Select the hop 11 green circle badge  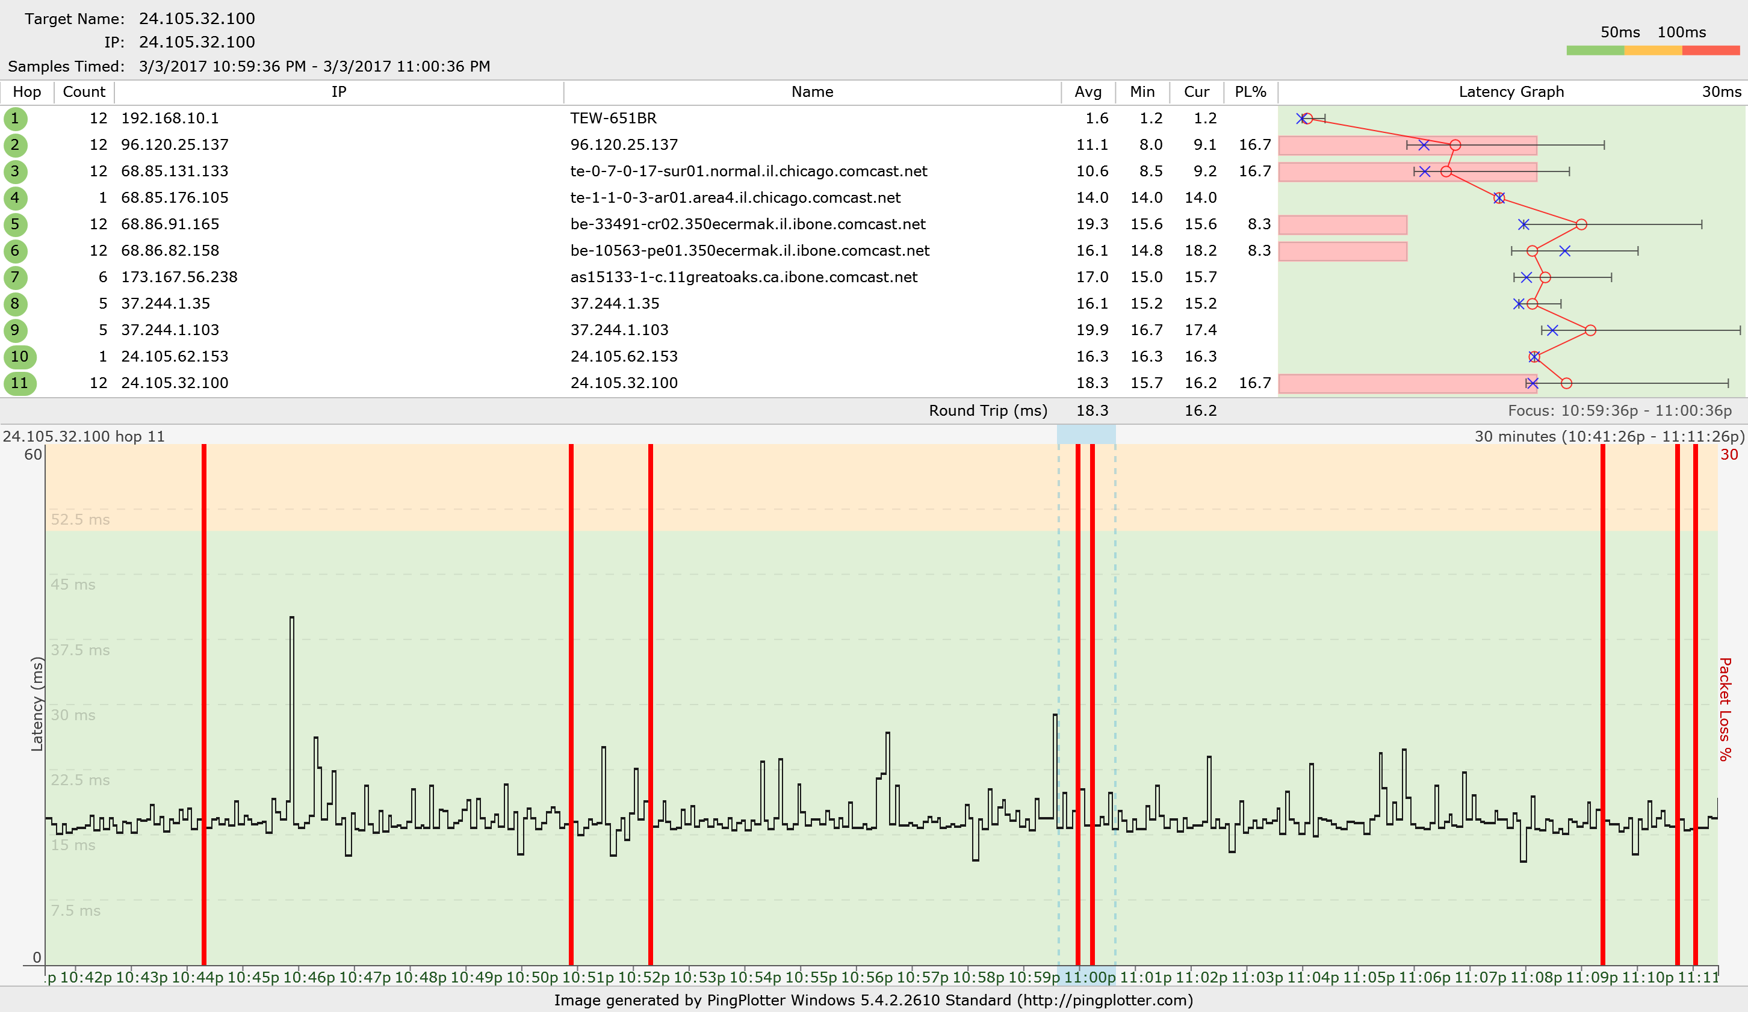tap(19, 383)
